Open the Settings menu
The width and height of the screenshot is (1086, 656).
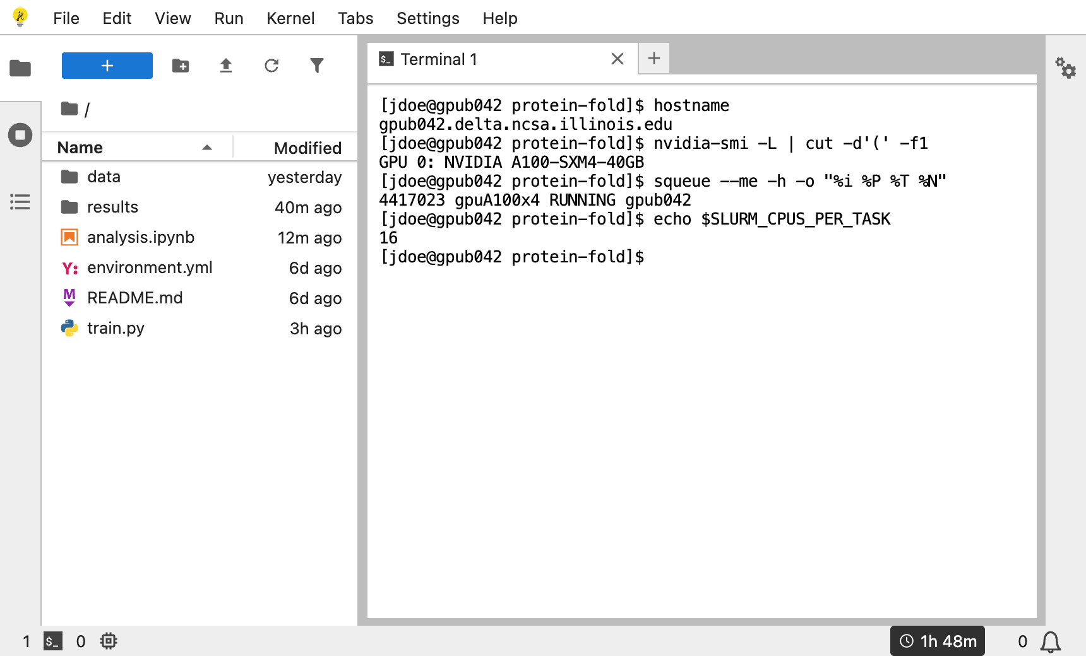(428, 18)
